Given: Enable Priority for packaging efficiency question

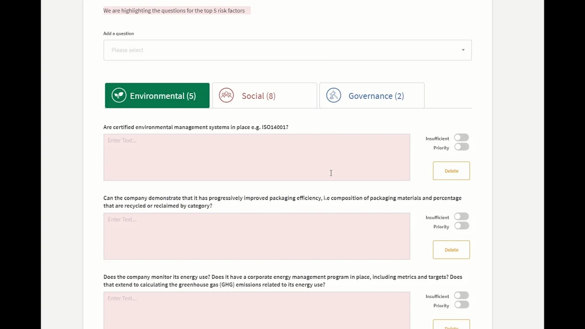Looking at the screenshot, I should click(461, 226).
